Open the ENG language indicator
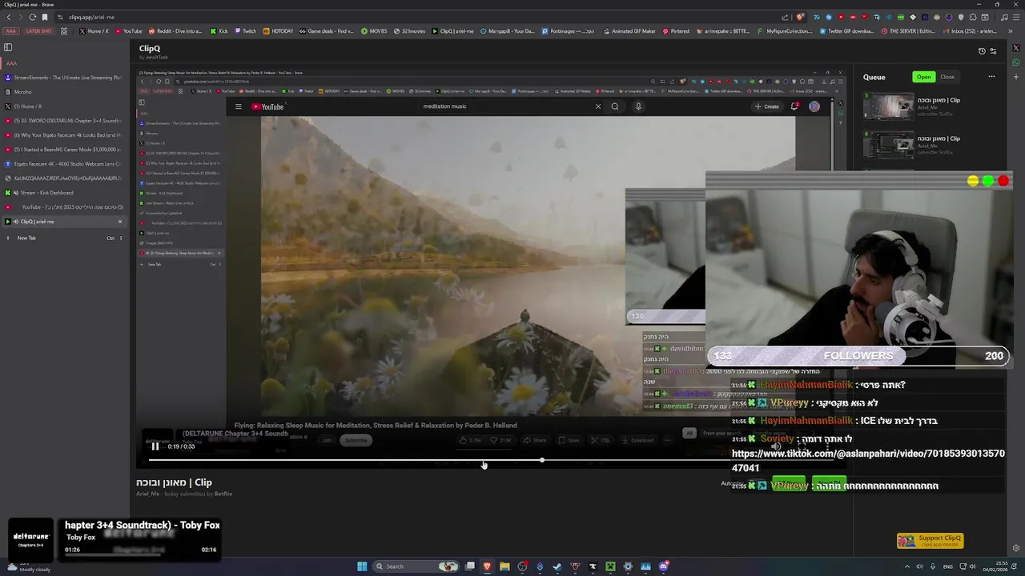Image resolution: width=1025 pixels, height=576 pixels. click(948, 566)
